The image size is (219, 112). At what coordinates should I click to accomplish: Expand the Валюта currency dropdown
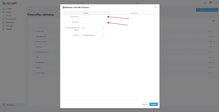tap(93, 35)
